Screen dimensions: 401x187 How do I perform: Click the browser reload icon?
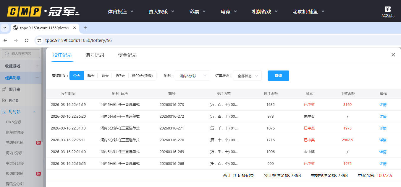click(27, 40)
